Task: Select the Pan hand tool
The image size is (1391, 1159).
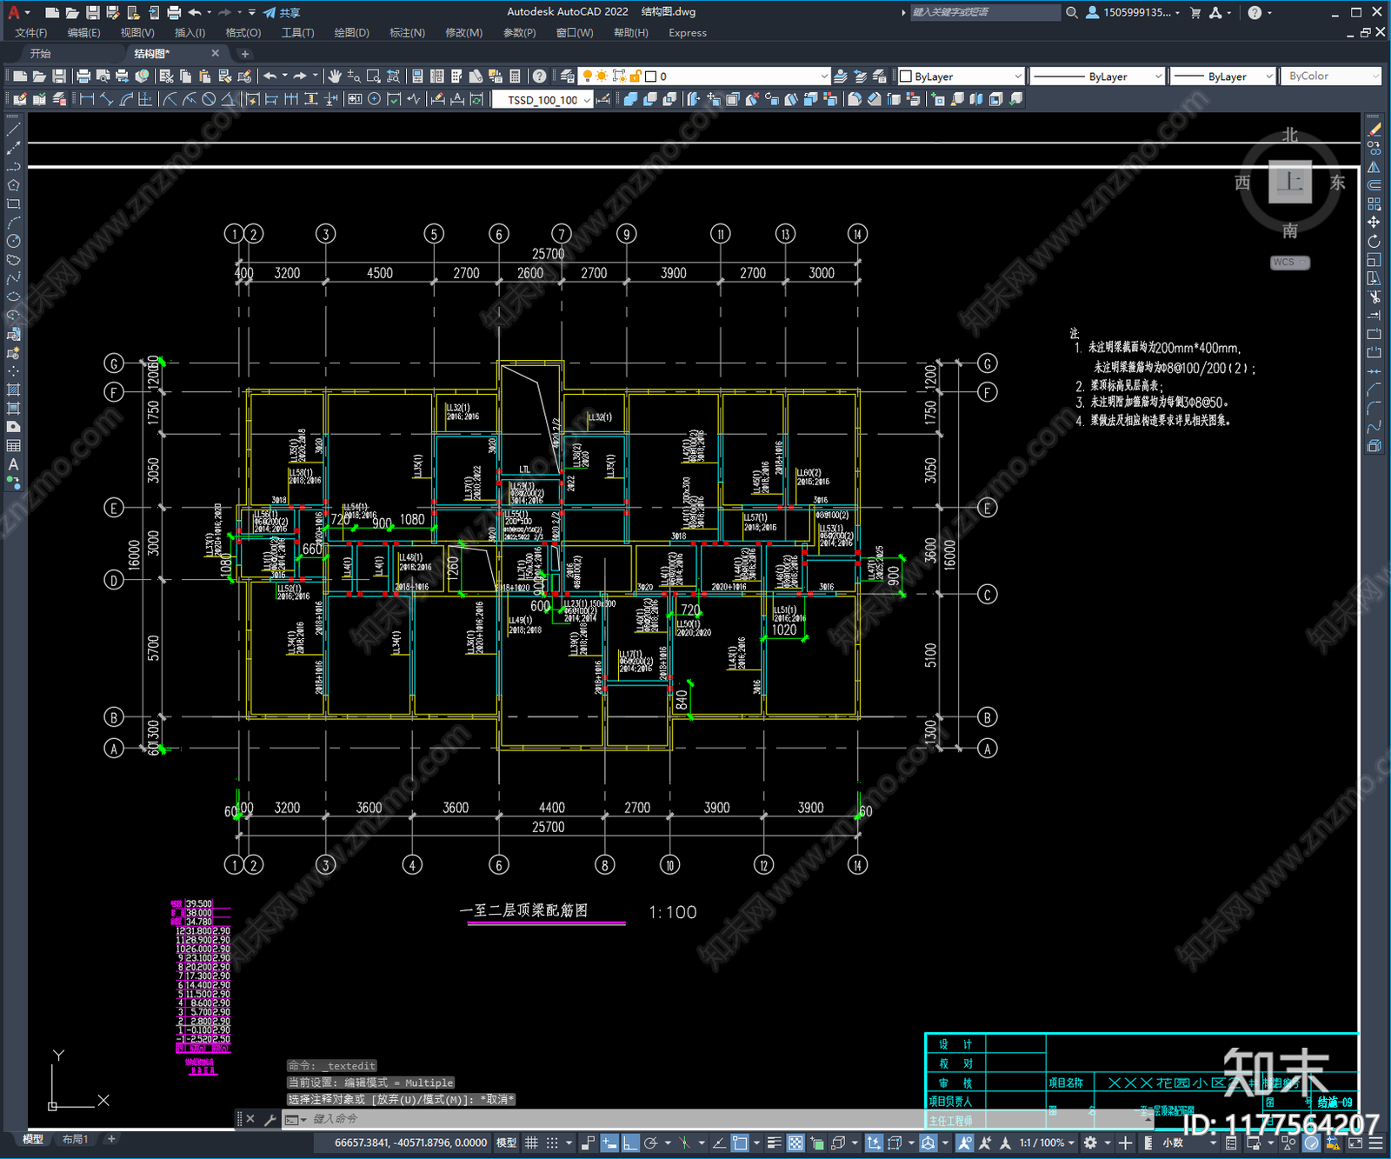Action: pyautogui.click(x=335, y=77)
